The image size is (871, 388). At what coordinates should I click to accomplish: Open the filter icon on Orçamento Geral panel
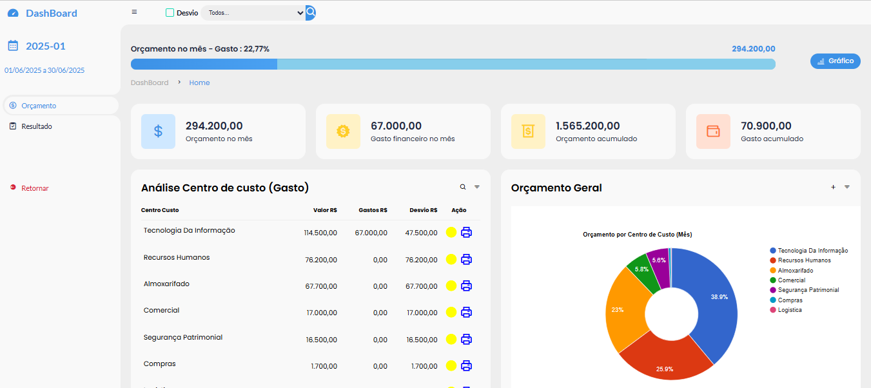[x=847, y=187]
